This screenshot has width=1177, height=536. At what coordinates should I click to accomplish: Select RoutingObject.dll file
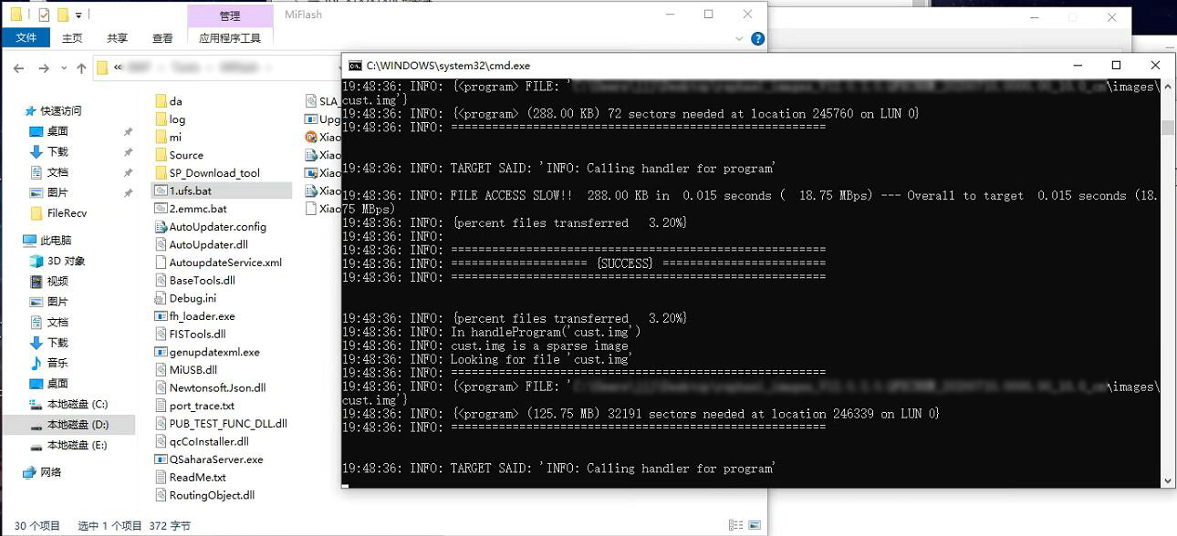point(212,495)
